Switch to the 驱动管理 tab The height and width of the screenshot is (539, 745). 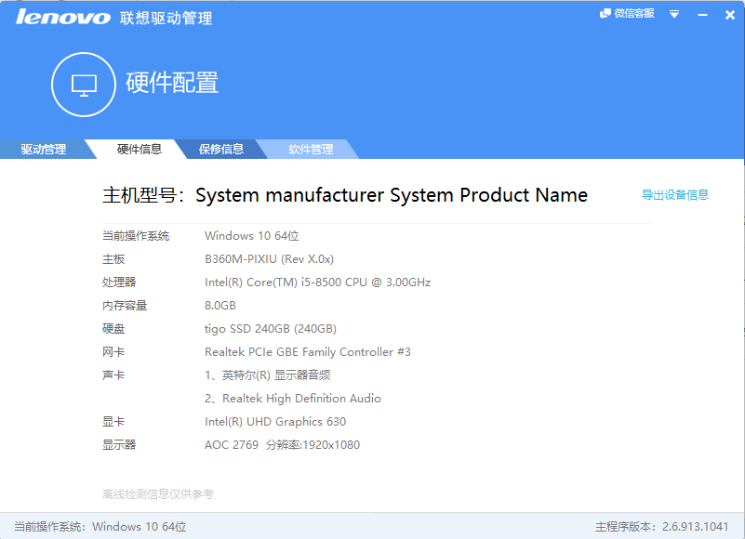tap(43, 149)
